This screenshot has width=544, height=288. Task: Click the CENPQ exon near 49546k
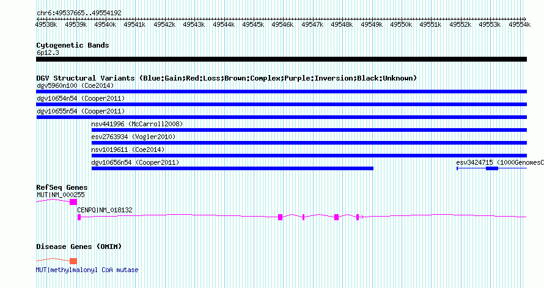281,217
